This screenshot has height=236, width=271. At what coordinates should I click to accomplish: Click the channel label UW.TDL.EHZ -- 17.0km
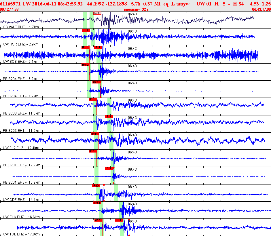click(21, 234)
